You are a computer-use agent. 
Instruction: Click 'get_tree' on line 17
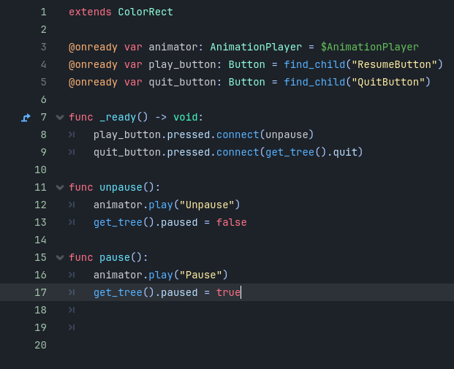[x=118, y=292]
